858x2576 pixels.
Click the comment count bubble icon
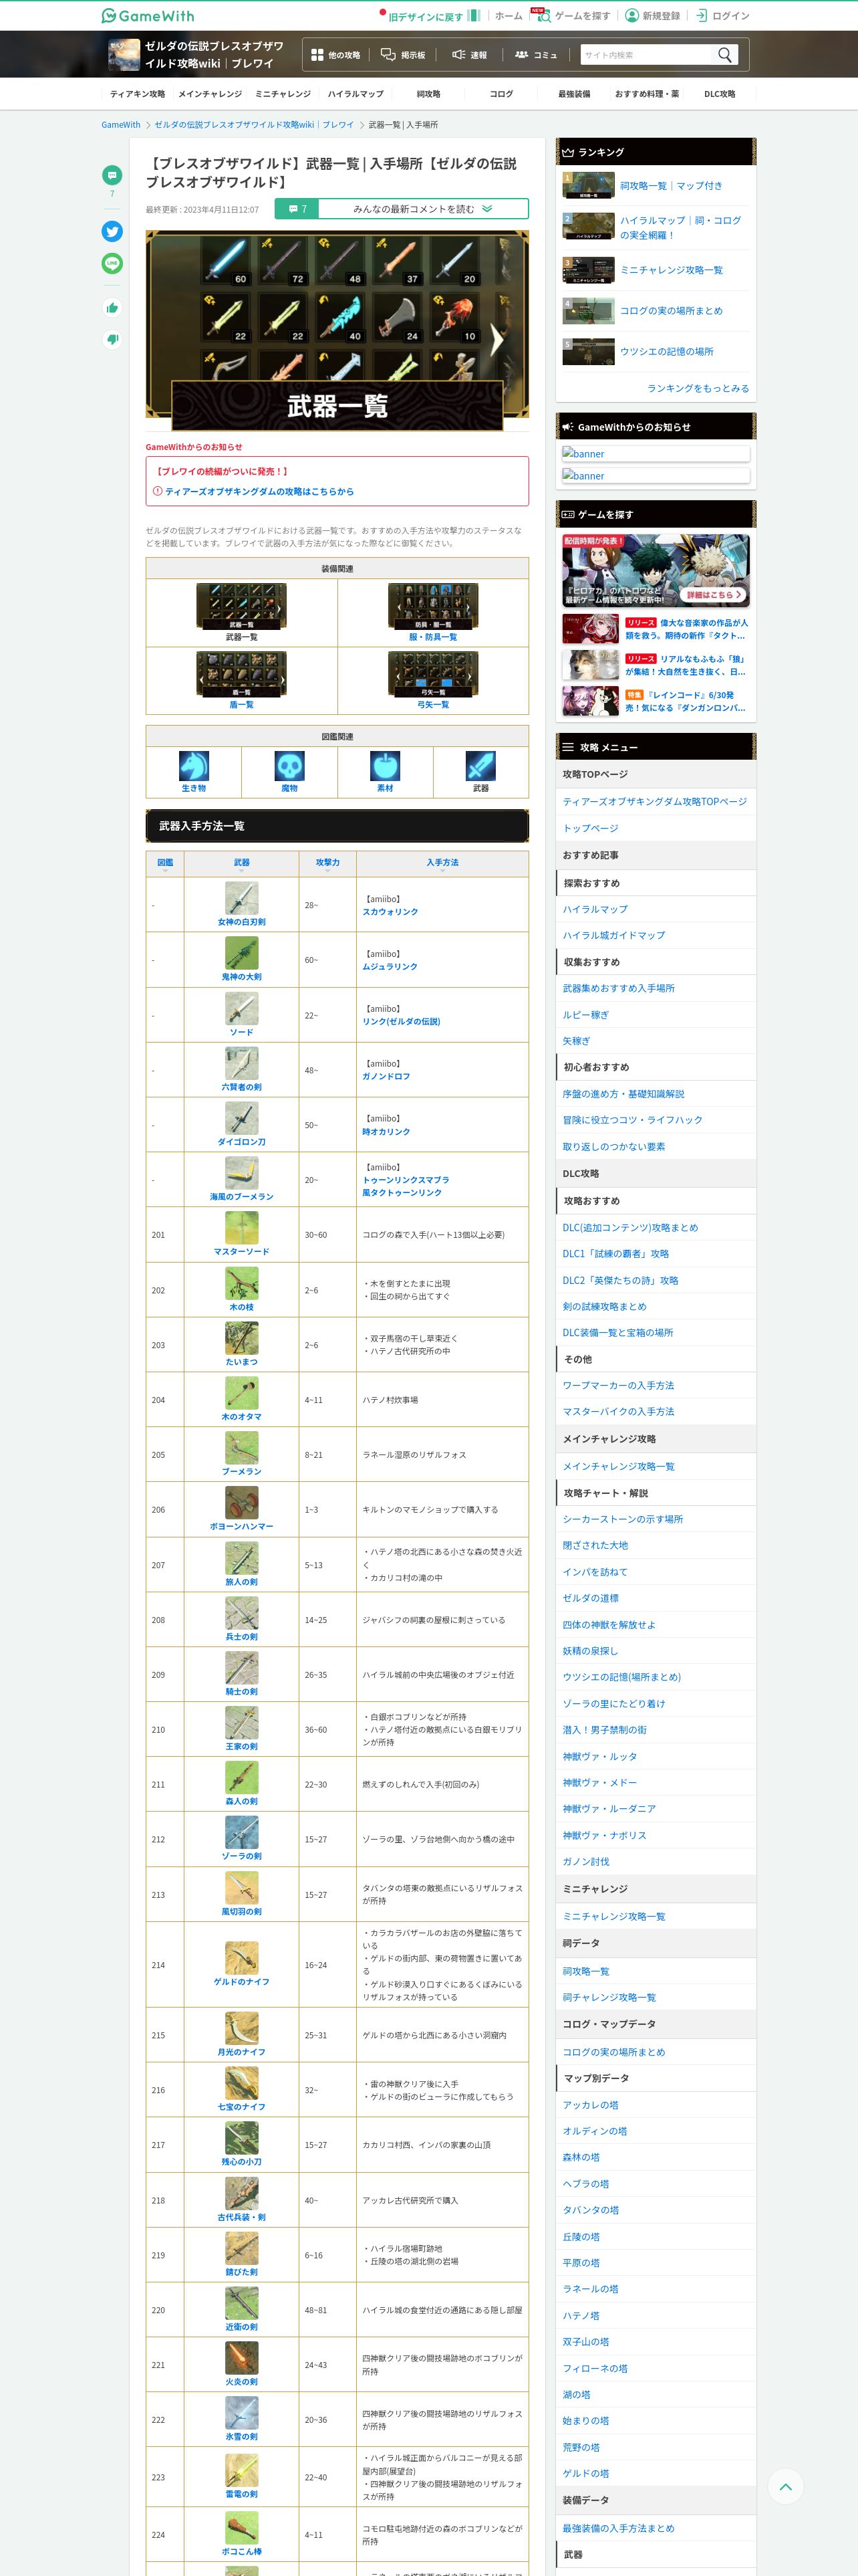(x=112, y=175)
